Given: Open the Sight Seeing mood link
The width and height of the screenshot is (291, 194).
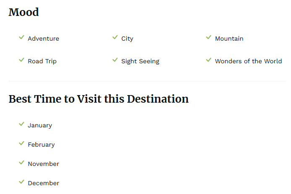Looking at the screenshot, I should point(140,61).
